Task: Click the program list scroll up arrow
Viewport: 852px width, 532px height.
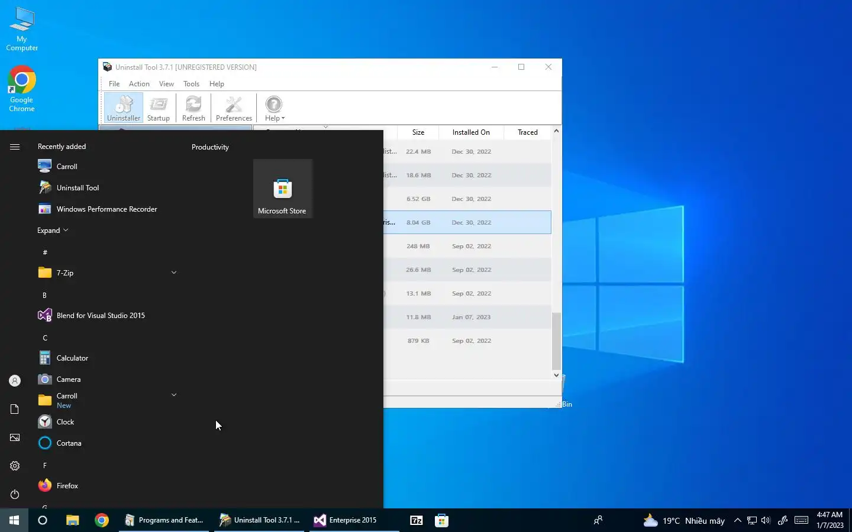Action: [556, 131]
